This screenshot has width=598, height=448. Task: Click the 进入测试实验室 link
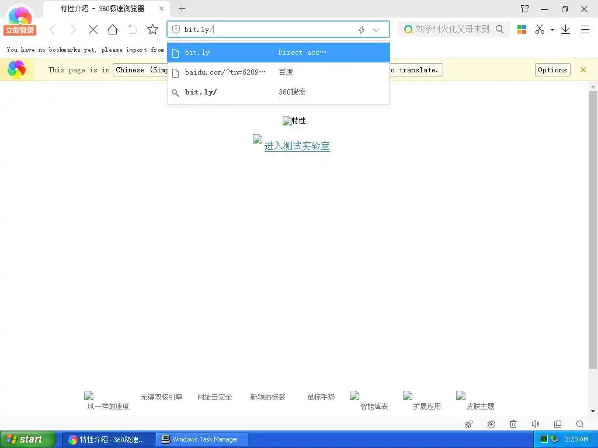[x=297, y=146]
